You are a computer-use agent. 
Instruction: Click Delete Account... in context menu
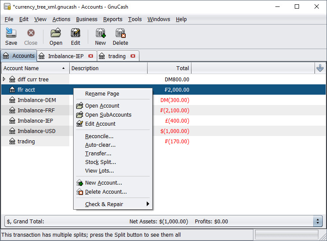tap(106, 192)
